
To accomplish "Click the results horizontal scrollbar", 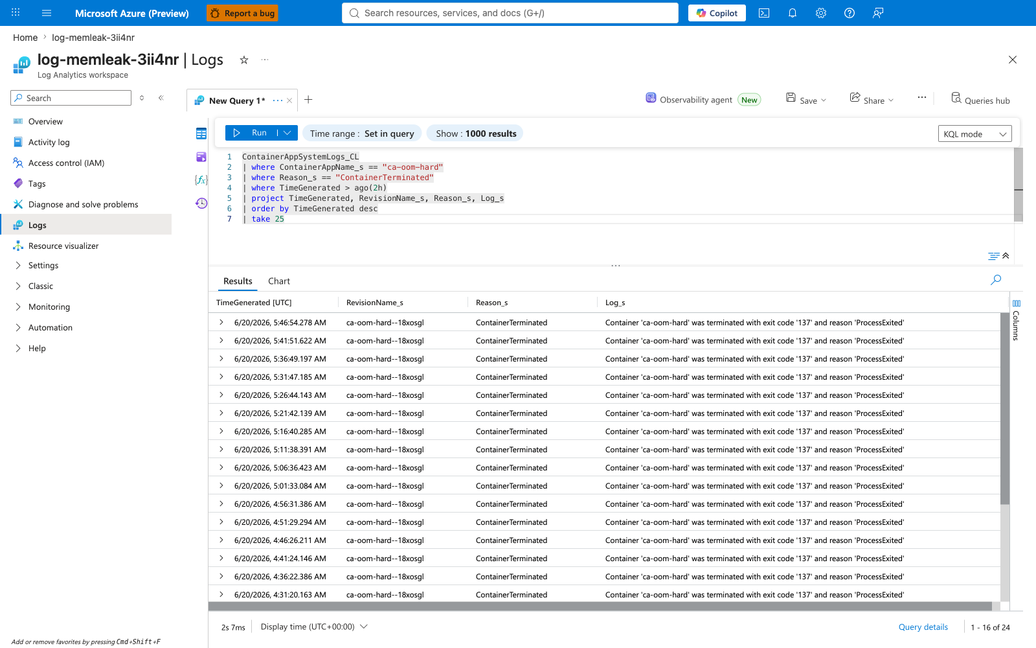I will click(600, 607).
